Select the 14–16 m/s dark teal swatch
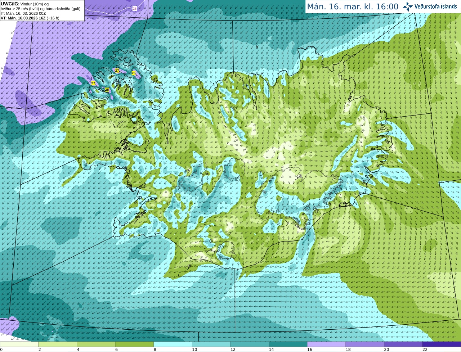461x352 pixels. click(288, 344)
